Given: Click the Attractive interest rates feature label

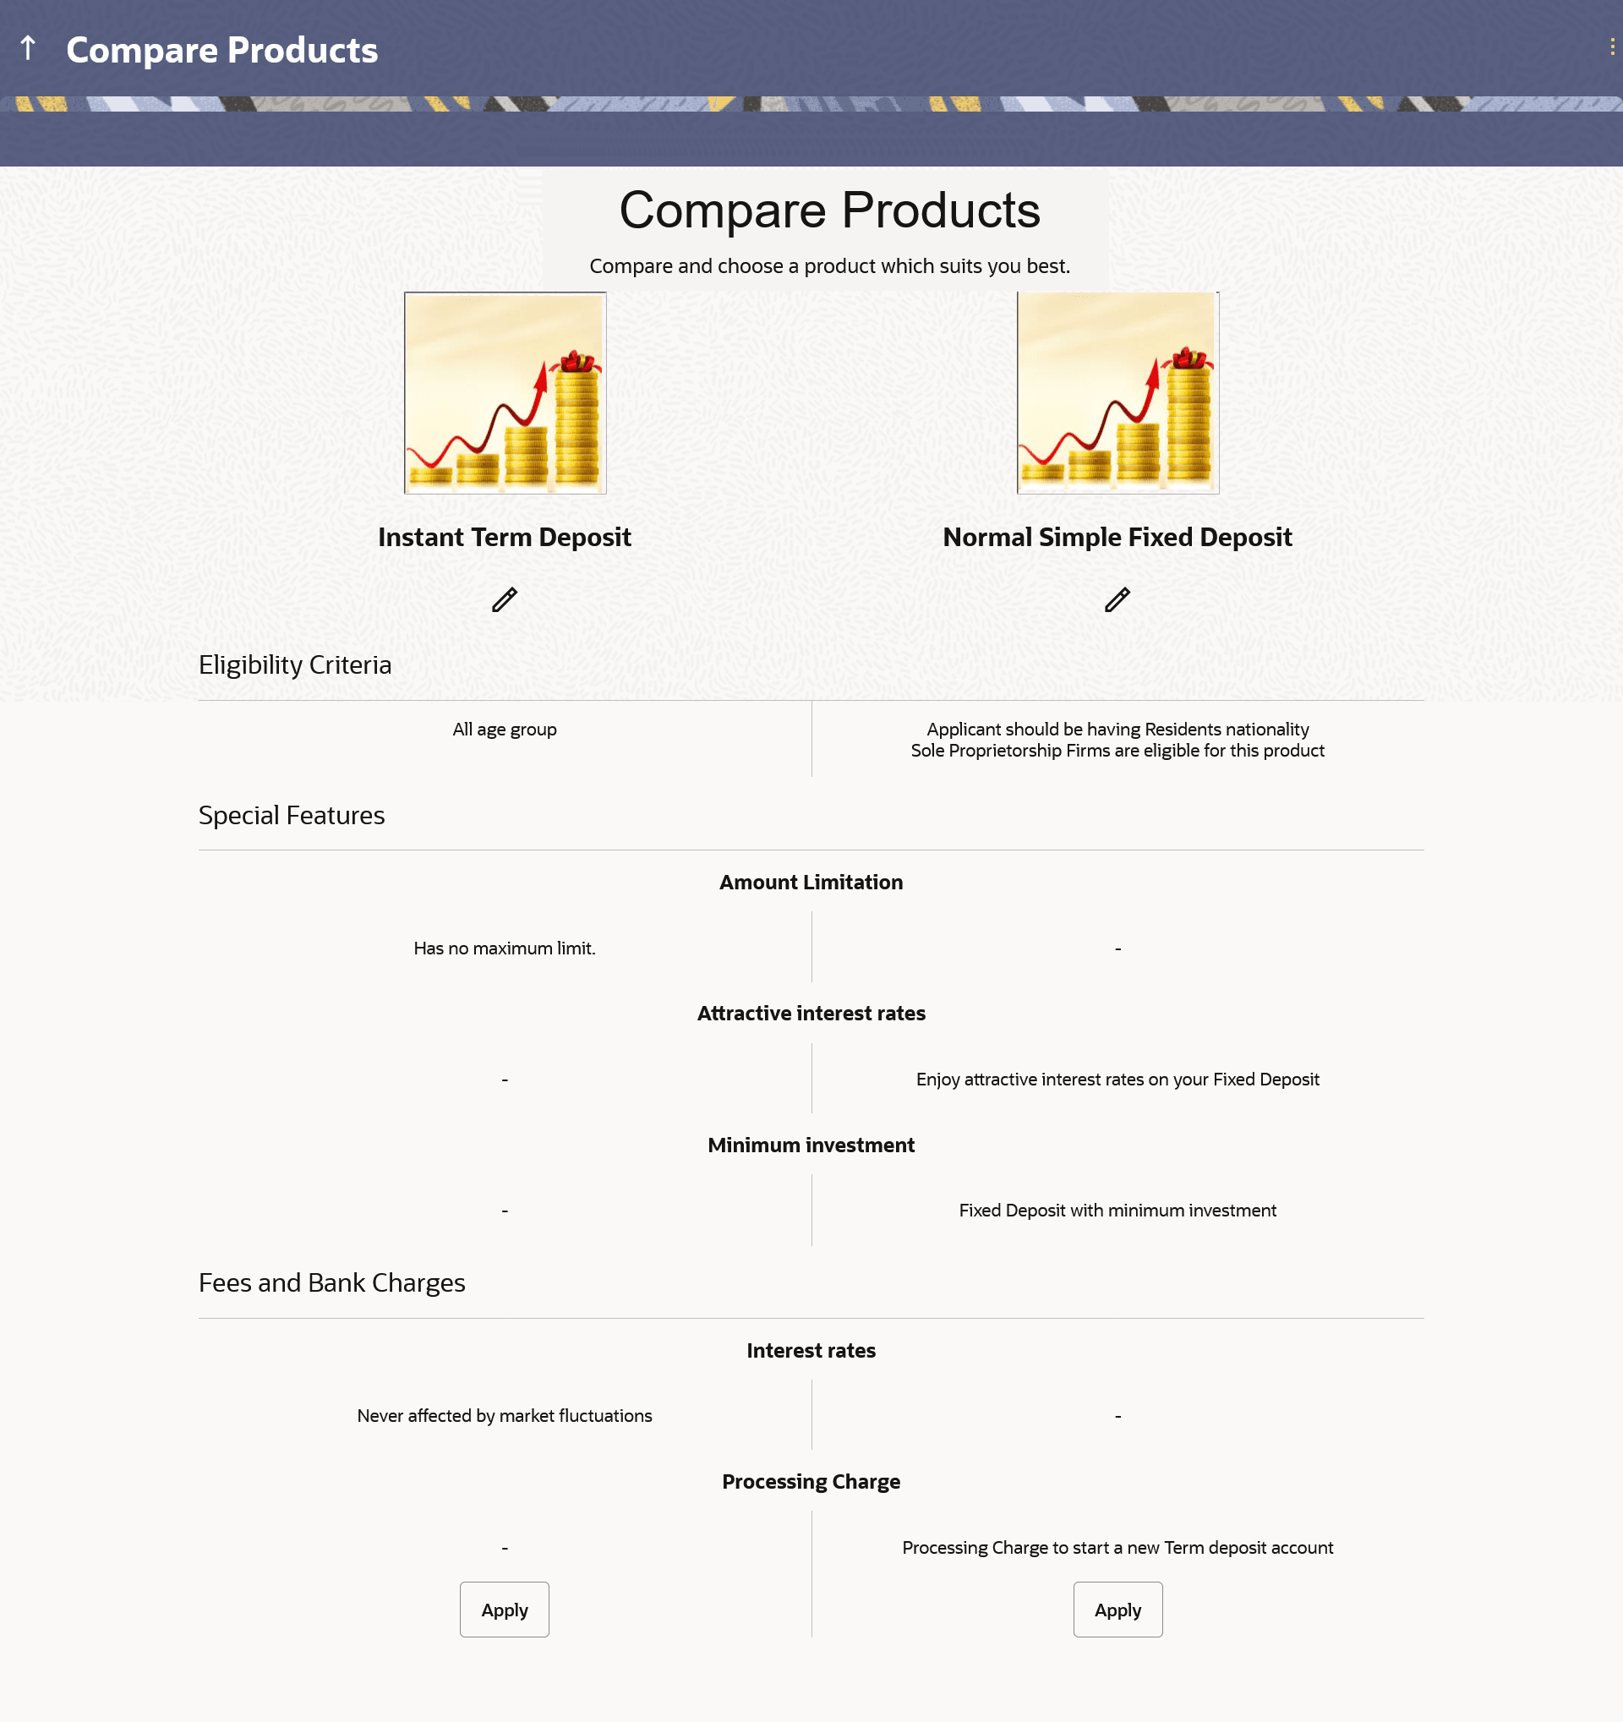Looking at the screenshot, I should (811, 1013).
